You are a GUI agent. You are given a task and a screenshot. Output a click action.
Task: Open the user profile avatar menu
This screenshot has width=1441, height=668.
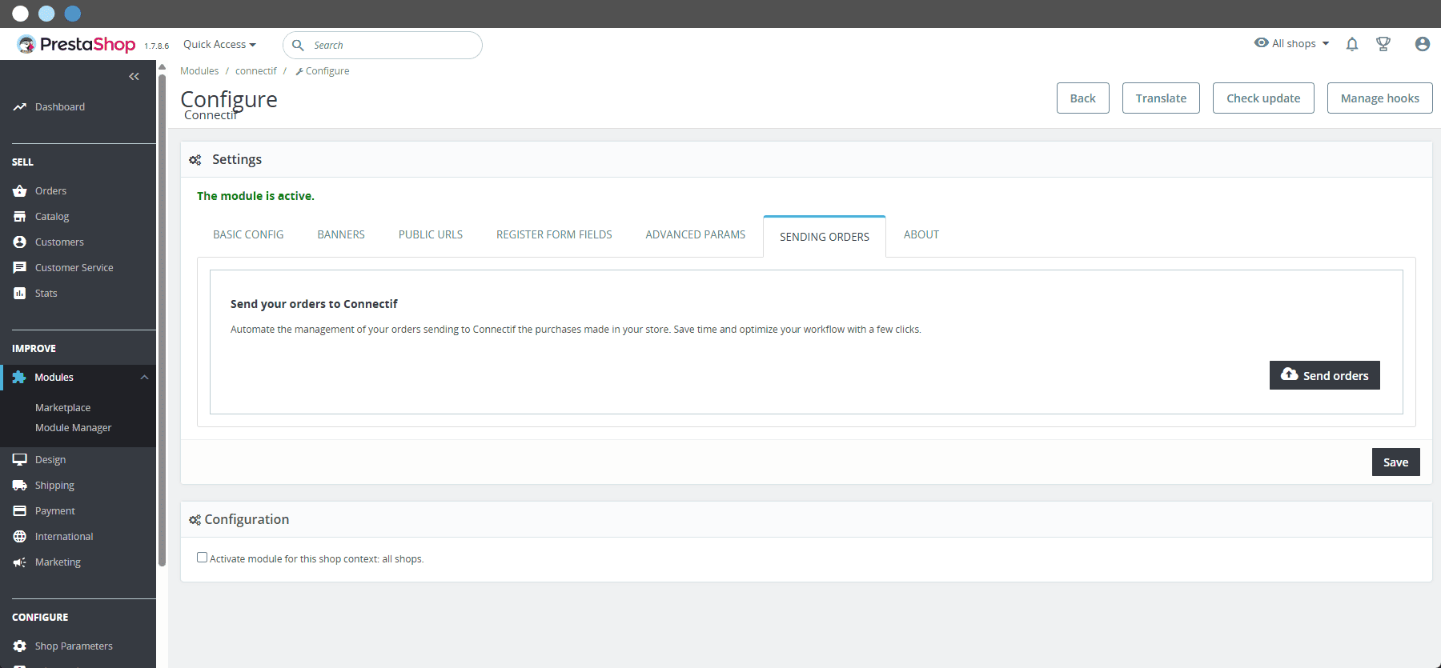tap(1423, 44)
